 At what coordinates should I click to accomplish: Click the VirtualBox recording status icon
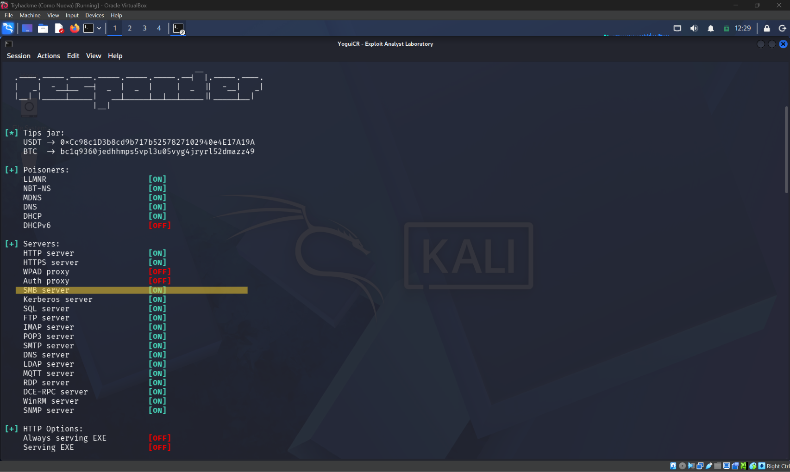[x=735, y=466]
